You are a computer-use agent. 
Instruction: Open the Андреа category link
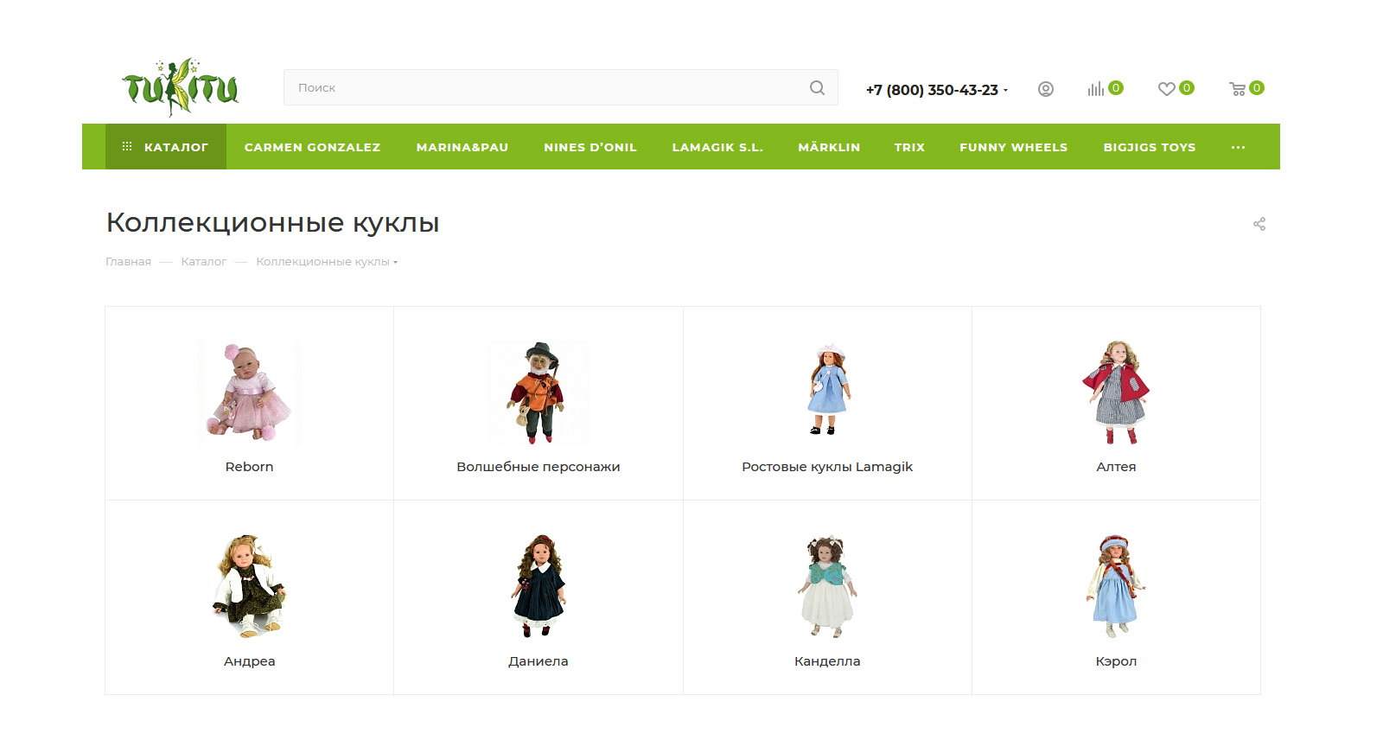point(250,661)
